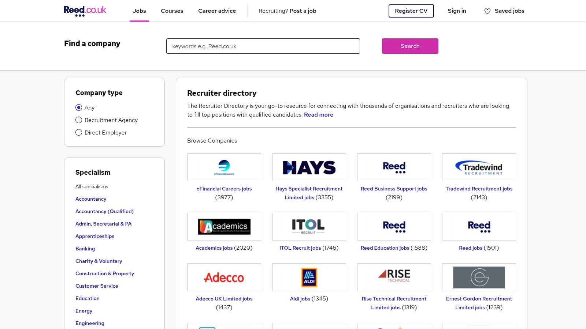Image resolution: width=586 pixels, height=329 pixels.
Task: Click the Rise Technical Recruitment logo
Action: [x=394, y=277]
